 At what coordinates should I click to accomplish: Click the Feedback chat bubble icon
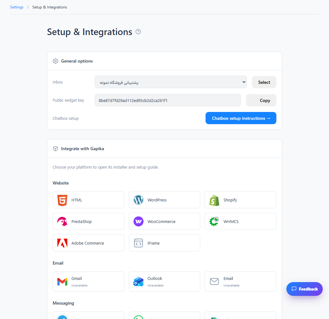click(294, 289)
